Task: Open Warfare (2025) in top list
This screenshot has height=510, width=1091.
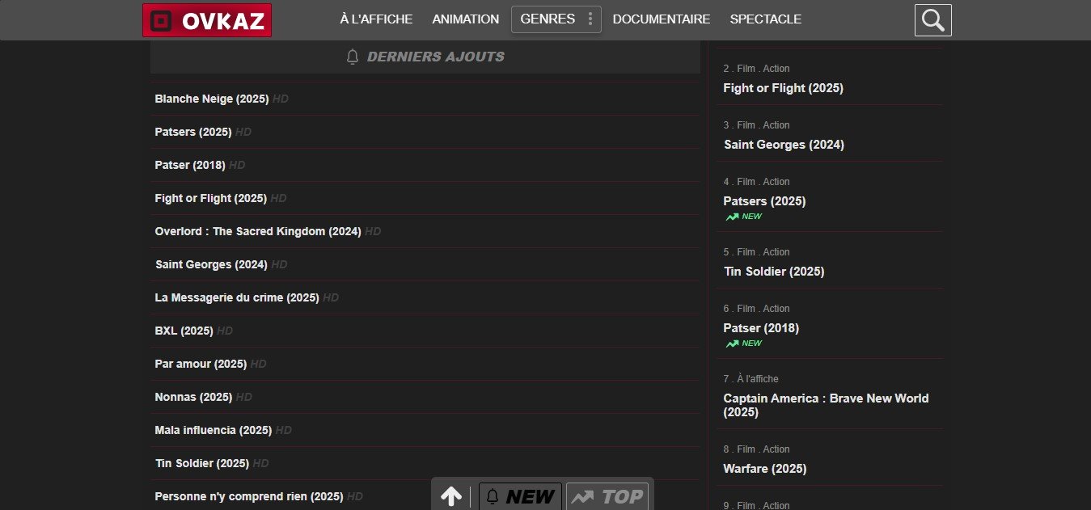Action: (765, 469)
